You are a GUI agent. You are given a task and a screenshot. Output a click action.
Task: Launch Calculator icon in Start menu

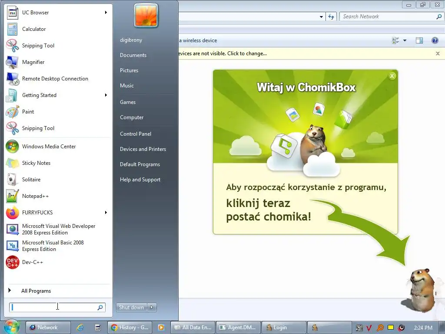[13, 29]
